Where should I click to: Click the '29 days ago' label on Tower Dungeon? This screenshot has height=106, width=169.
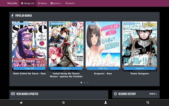pyautogui.click(x=129, y=24)
